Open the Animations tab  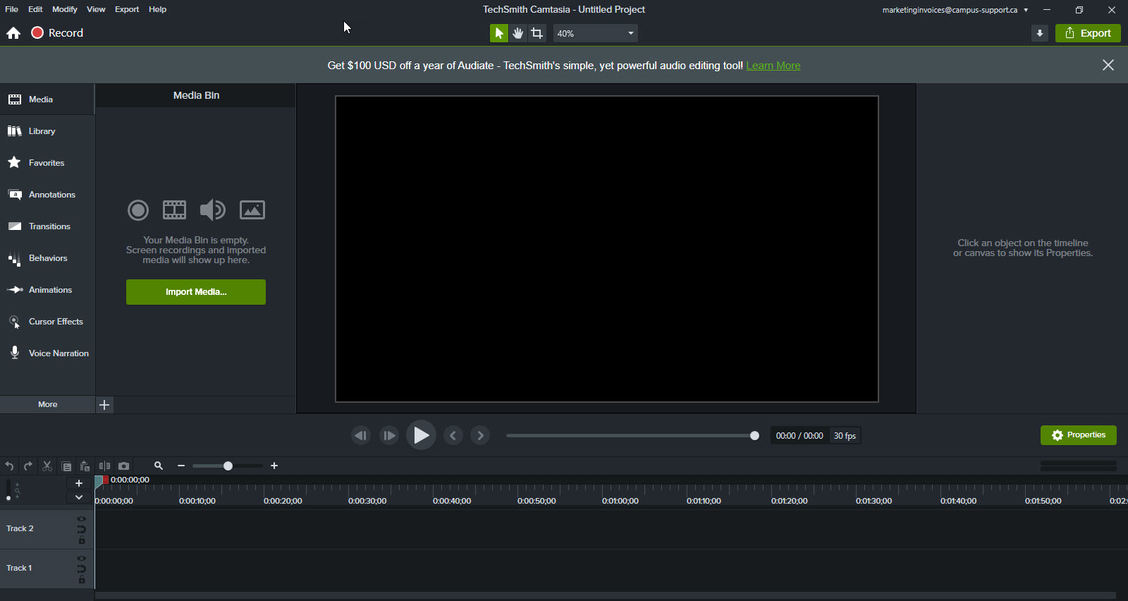(47, 290)
